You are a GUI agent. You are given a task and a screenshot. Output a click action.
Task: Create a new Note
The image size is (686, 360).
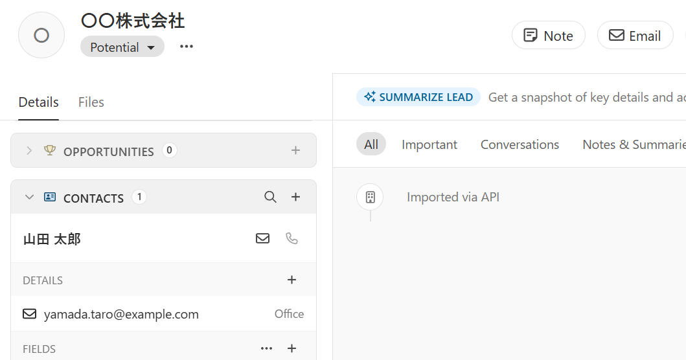pos(548,36)
